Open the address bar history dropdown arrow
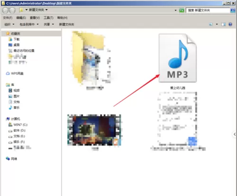This screenshot has height=196, width=237. tap(175, 10)
